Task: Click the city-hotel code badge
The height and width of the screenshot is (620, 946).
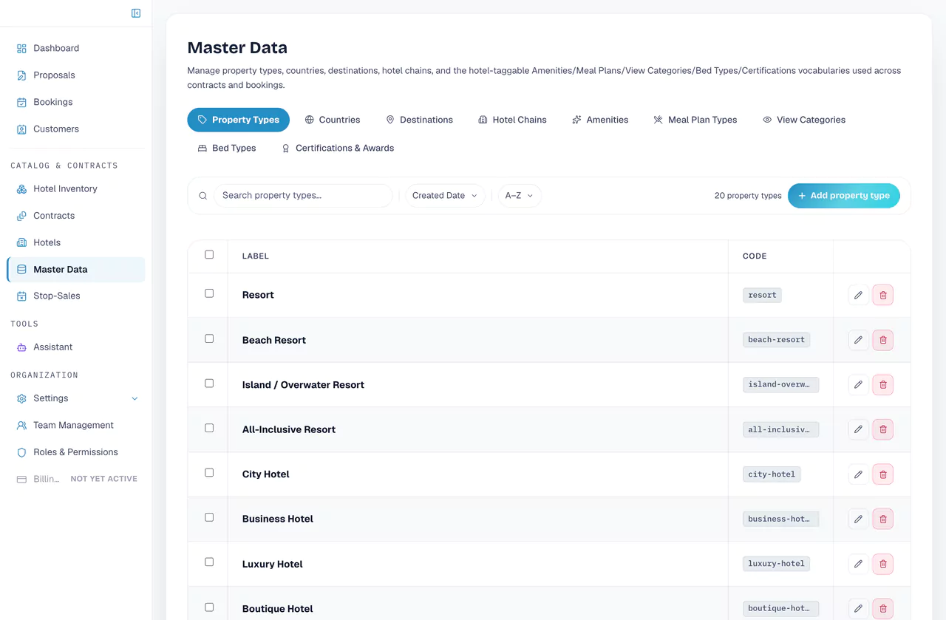Action: pos(772,474)
